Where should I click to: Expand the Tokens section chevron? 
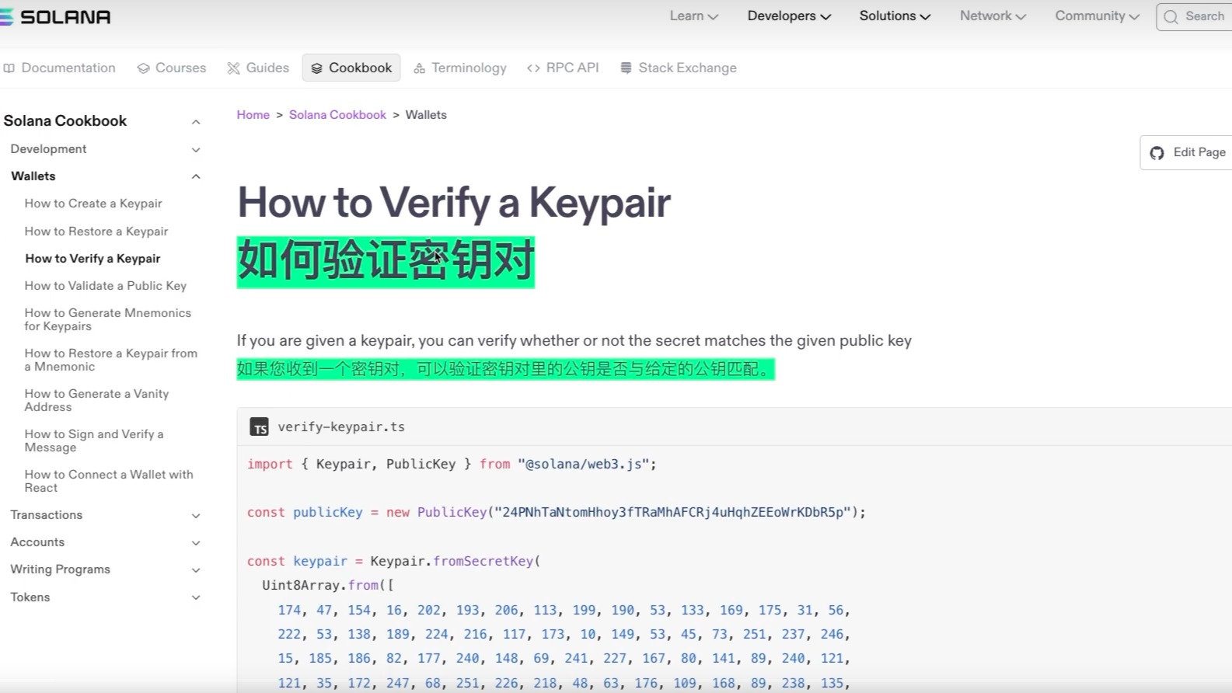tap(196, 597)
